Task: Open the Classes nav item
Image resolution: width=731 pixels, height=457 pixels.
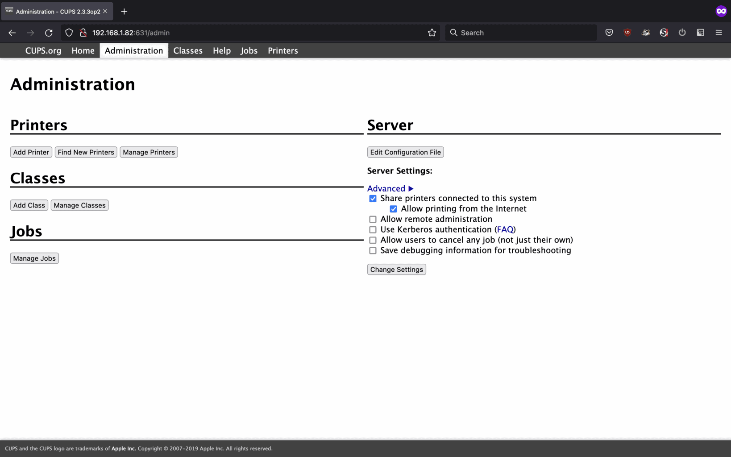Action: [x=188, y=50]
